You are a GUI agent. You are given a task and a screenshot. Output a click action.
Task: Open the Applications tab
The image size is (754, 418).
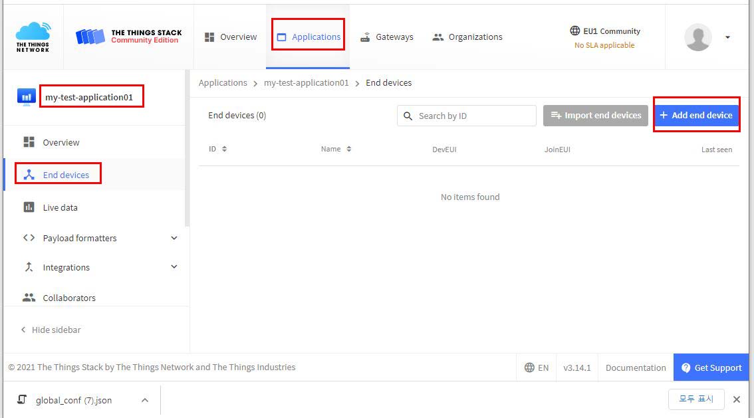(309, 37)
